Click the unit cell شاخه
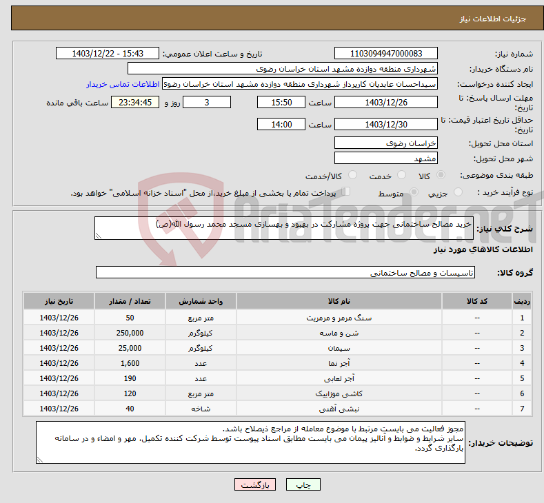Screen dimensions: 544x503 (201, 409)
